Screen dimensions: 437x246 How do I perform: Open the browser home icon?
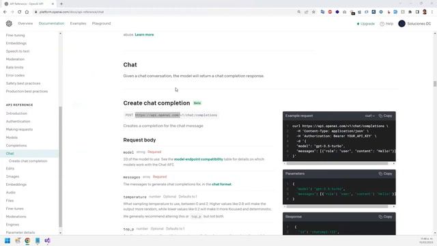tap(27, 12)
